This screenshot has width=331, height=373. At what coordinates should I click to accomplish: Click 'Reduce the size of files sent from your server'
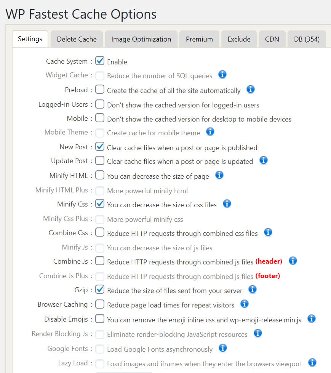coord(175,290)
